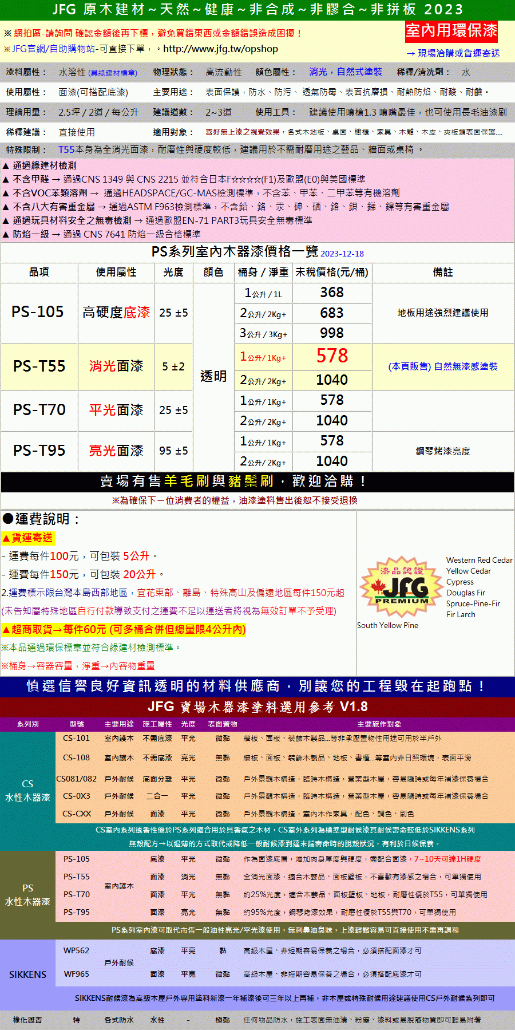The image size is (515, 1030).
Task: Click the red 室內用環保漆 badge
Action: pyautogui.click(x=451, y=31)
